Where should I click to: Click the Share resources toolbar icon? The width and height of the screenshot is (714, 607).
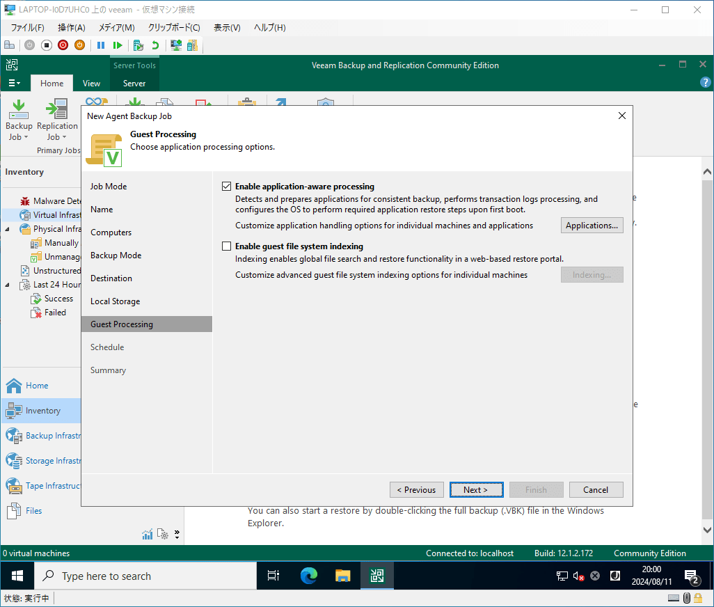(x=192, y=45)
